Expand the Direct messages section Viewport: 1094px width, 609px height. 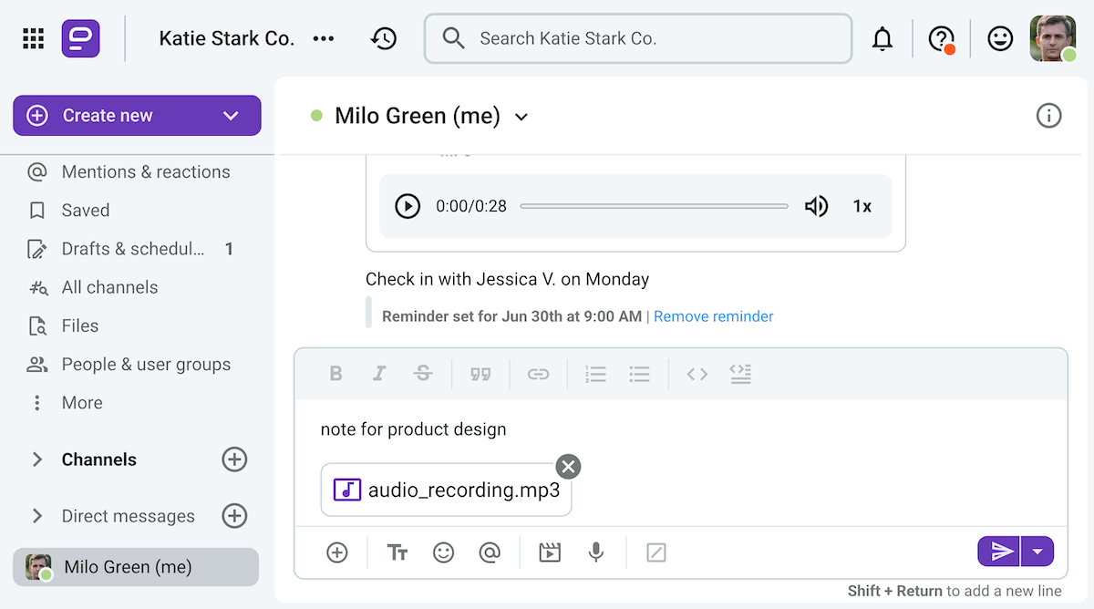(37, 516)
